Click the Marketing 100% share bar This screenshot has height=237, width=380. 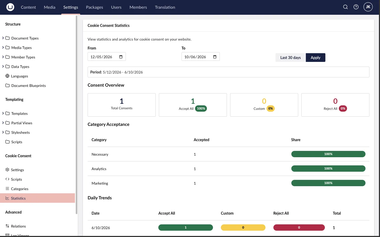coord(328,183)
